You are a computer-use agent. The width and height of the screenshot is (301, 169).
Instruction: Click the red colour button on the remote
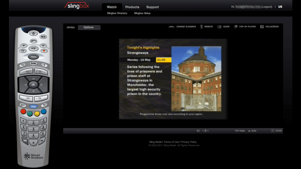pyautogui.click(x=23, y=111)
